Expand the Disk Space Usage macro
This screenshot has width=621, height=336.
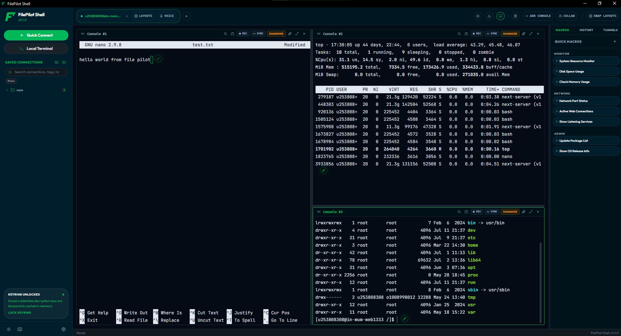click(586, 71)
